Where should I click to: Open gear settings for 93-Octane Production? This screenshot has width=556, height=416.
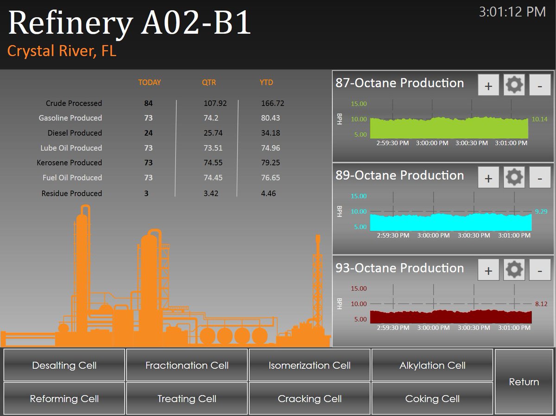(514, 270)
